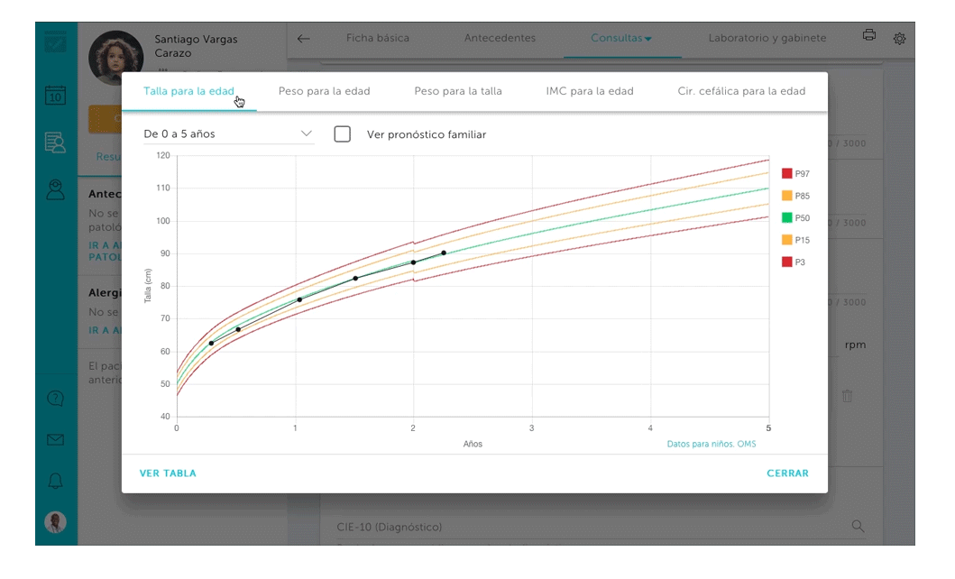Click the CIE-10 search magnifier icon
955x579 pixels.
pos(858,526)
